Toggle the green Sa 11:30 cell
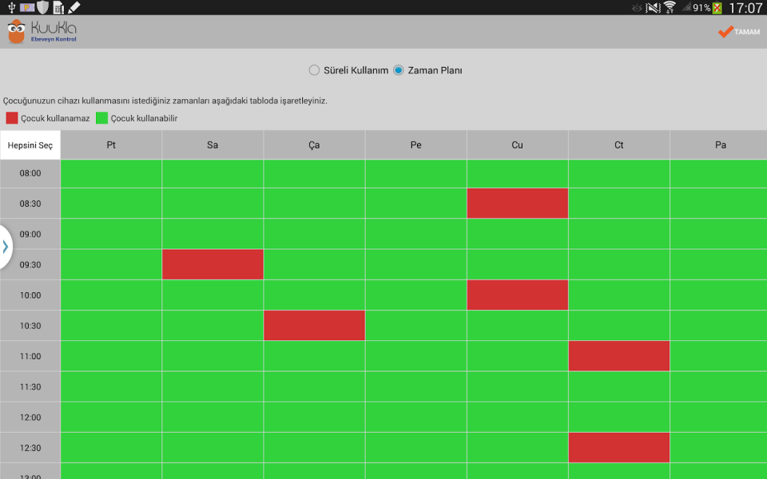Viewport: 767px width, 479px height. click(x=213, y=386)
